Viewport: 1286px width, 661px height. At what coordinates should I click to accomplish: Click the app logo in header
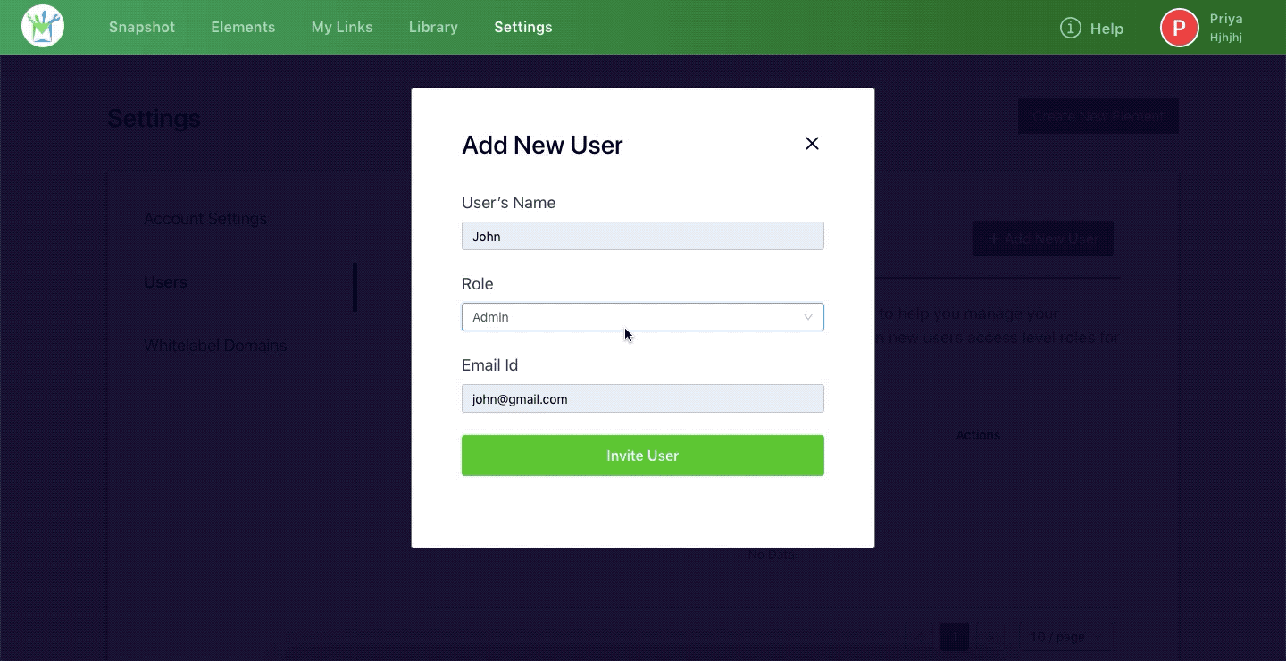(43, 27)
